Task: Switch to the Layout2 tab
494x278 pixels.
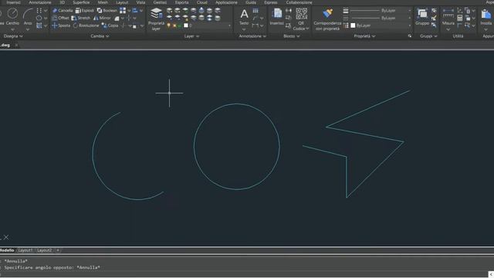Action: pos(44,250)
